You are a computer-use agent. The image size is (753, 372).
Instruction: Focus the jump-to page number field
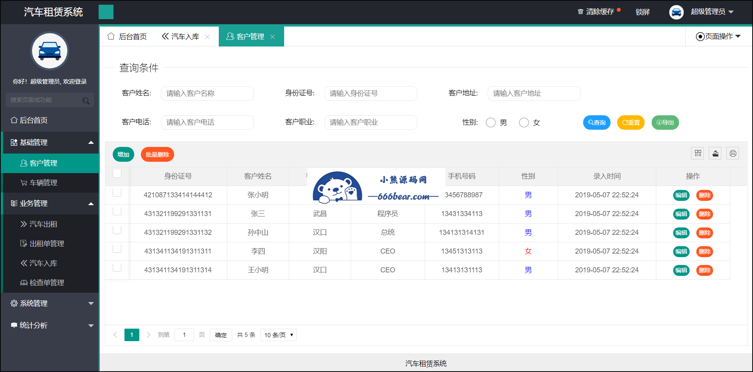click(184, 335)
